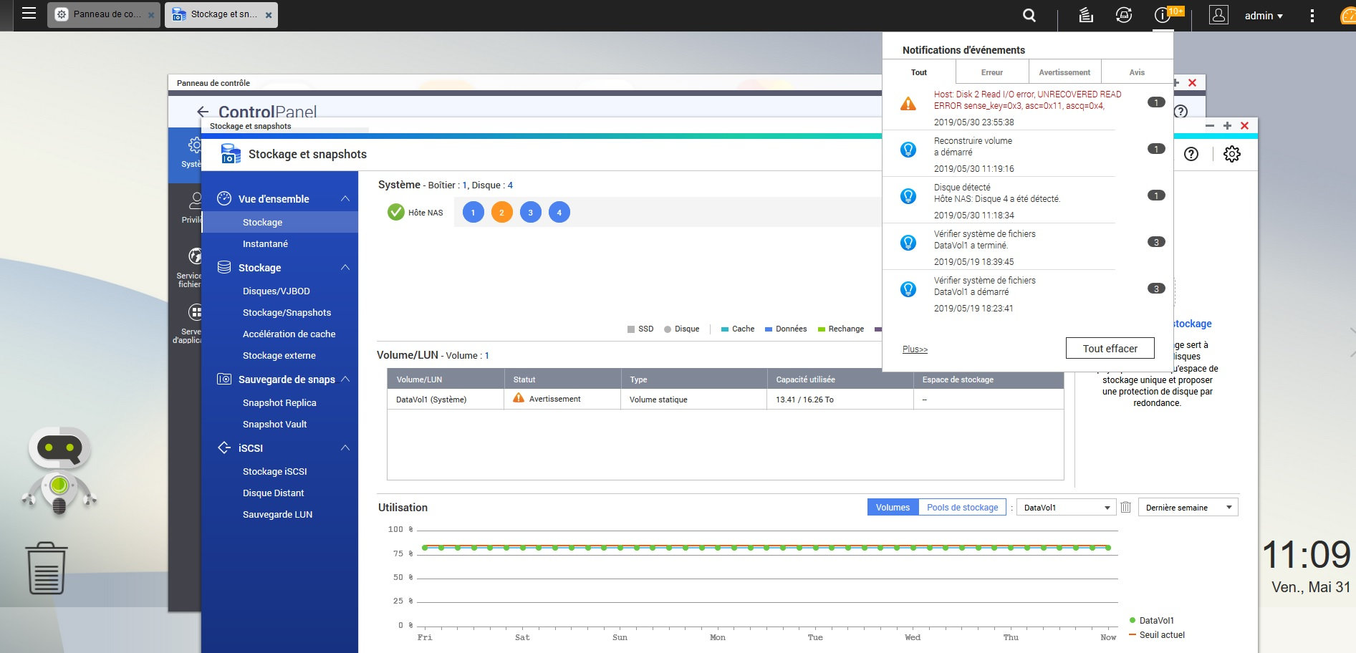Switch to the Avis notifications tab
1356x653 pixels.
coord(1137,72)
